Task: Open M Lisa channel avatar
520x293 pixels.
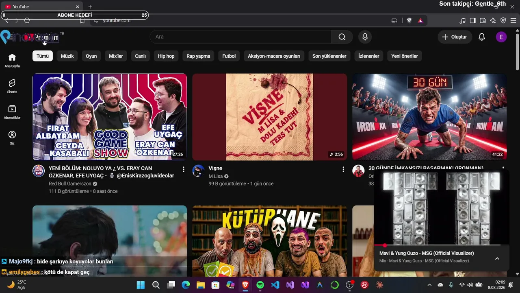Action: click(x=198, y=171)
